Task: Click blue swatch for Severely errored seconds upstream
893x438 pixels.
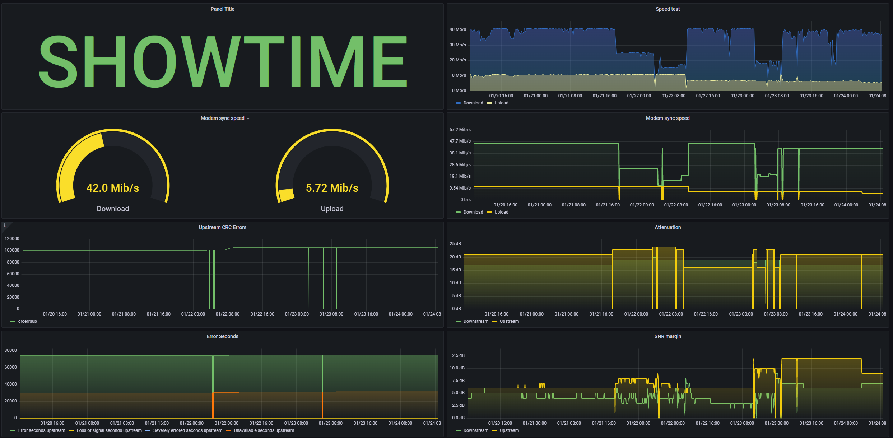Action: tap(148, 430)
